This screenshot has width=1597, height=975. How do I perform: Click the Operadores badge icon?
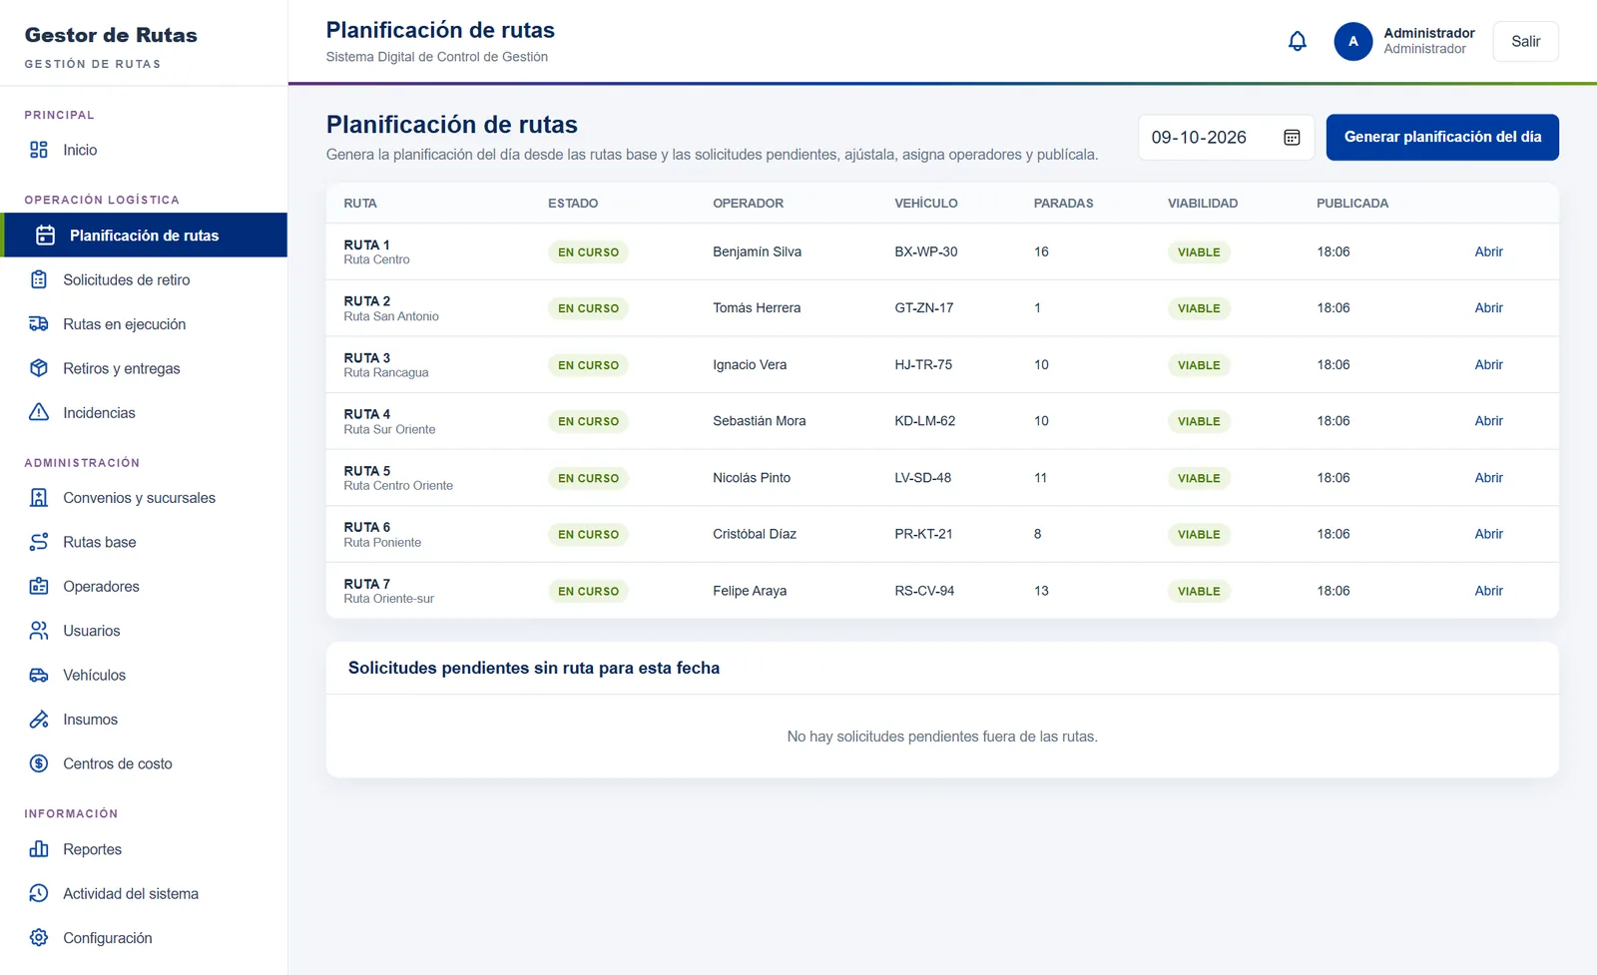[39, 587]
